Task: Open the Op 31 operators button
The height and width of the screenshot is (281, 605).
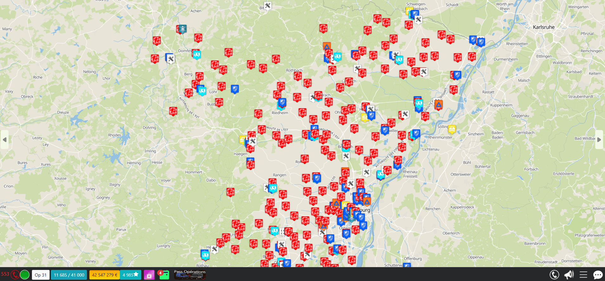Action: pos(41,275)
